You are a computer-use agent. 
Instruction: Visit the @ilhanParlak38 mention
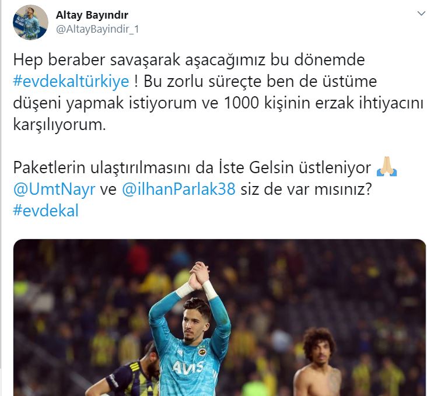pyautogui.click(x=178, y=189)
